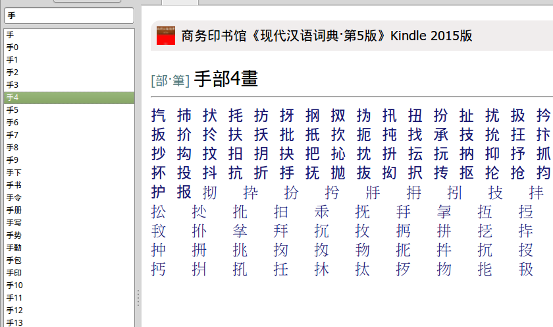Click the 抄 character link

tap(159, 154)
